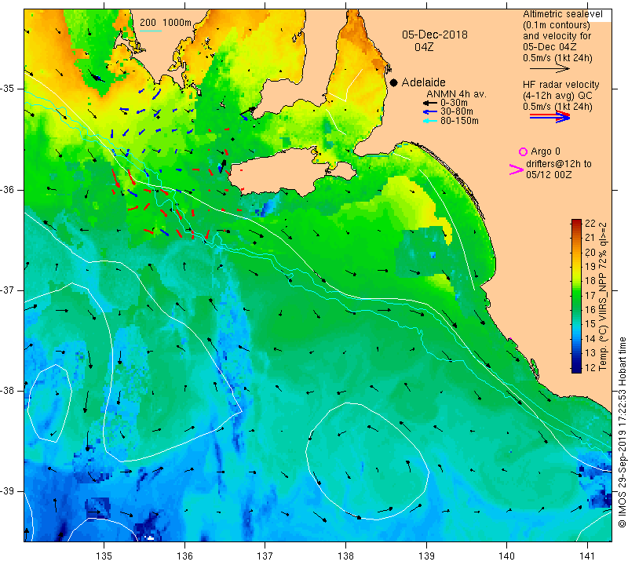Click the longitude label '138'

click(x=345, y=556)
